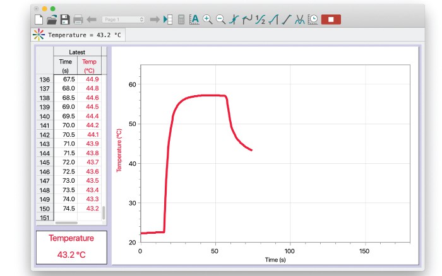This screenshot has height=276, width=442.
Task: Open the Integral tool
Action: click(x=273, y=20)
